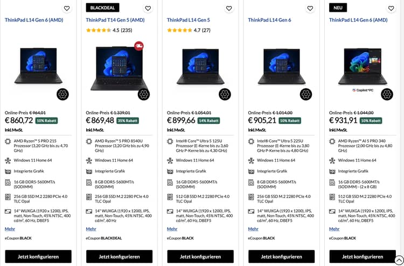
Task: Click the red delivery truck badge on the T14
Action: [139, 46]
